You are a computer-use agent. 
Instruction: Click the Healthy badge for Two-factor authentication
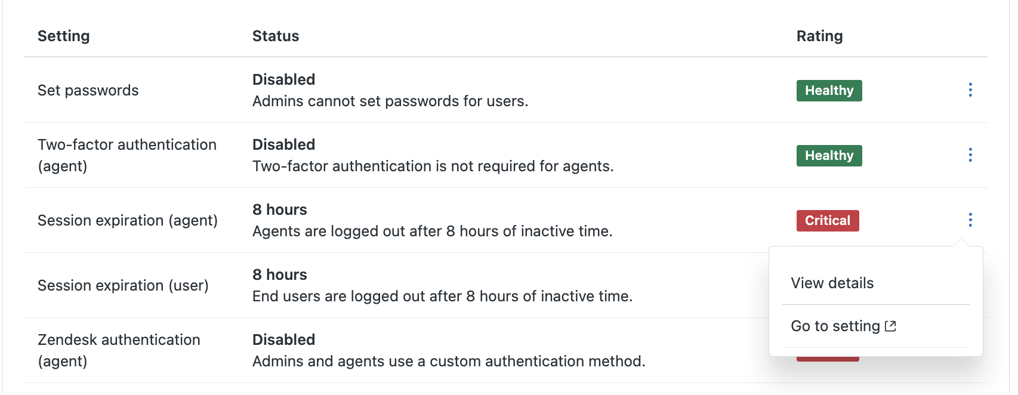829,156
